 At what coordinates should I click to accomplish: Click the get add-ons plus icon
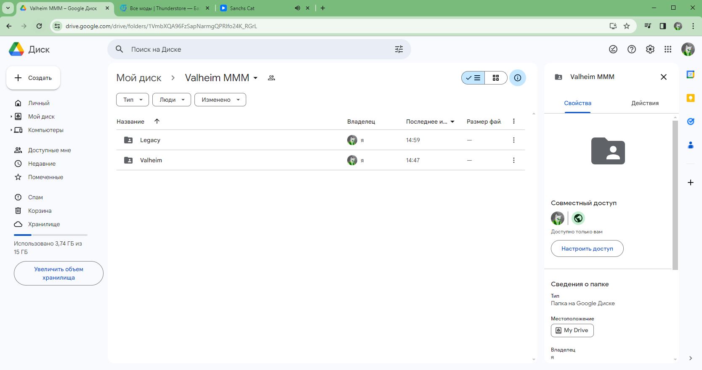[x=690, y=182]
